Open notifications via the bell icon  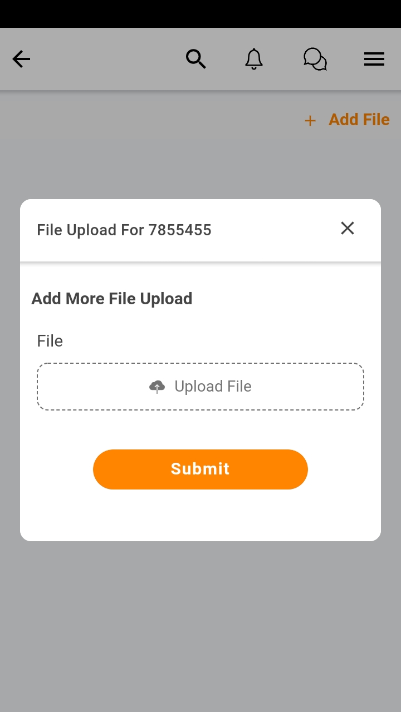pos(254,59)
